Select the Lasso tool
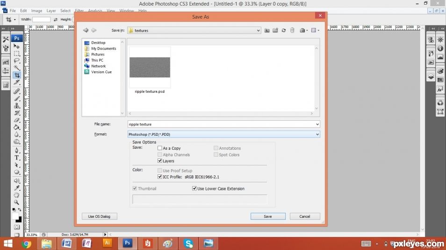 pyautogui.click(x=17, y=61)
